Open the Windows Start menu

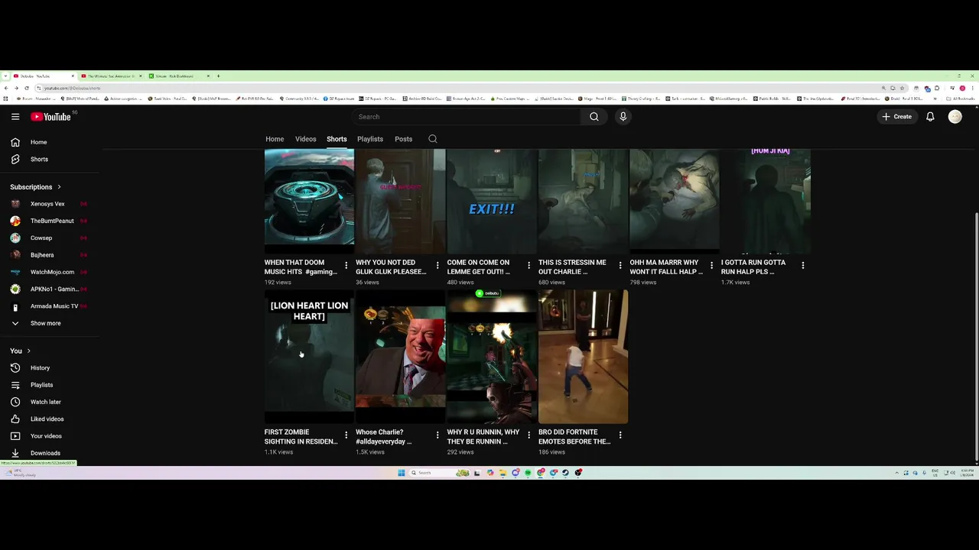(401, 473)
